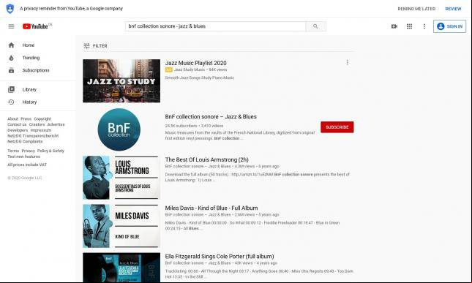
Task: Select Trending in the sidebar
Action: [31, 58]
